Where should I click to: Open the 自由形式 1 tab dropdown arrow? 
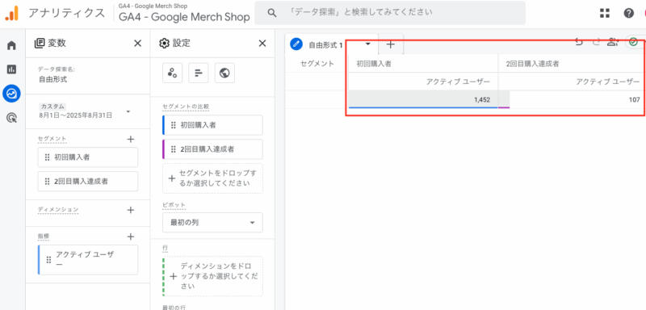click(368, 44)
